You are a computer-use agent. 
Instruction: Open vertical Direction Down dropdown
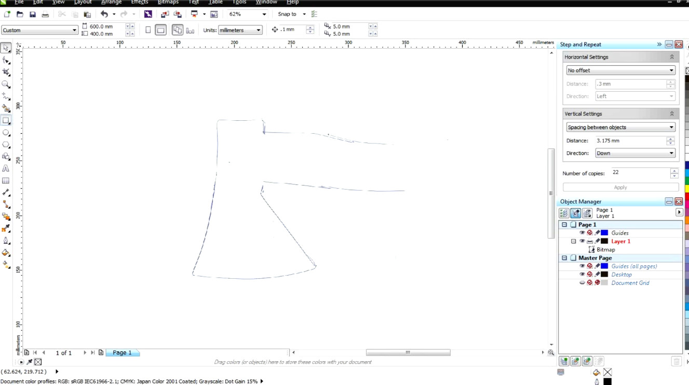click(634, 153)
